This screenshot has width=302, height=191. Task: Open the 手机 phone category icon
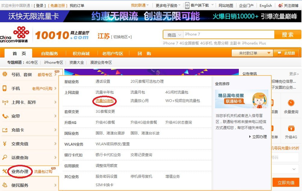pos(4,88)
